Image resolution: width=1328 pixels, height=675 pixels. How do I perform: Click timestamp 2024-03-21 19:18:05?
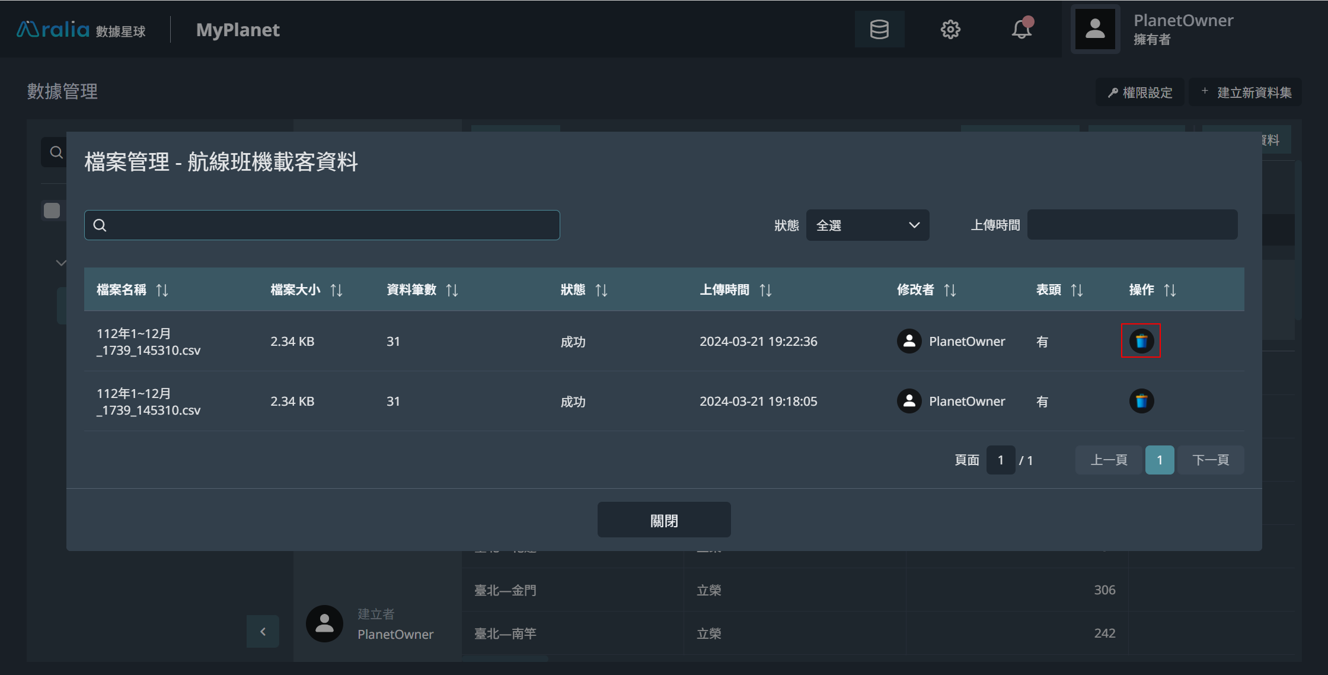pyautogui.click(x=758, y=401)
